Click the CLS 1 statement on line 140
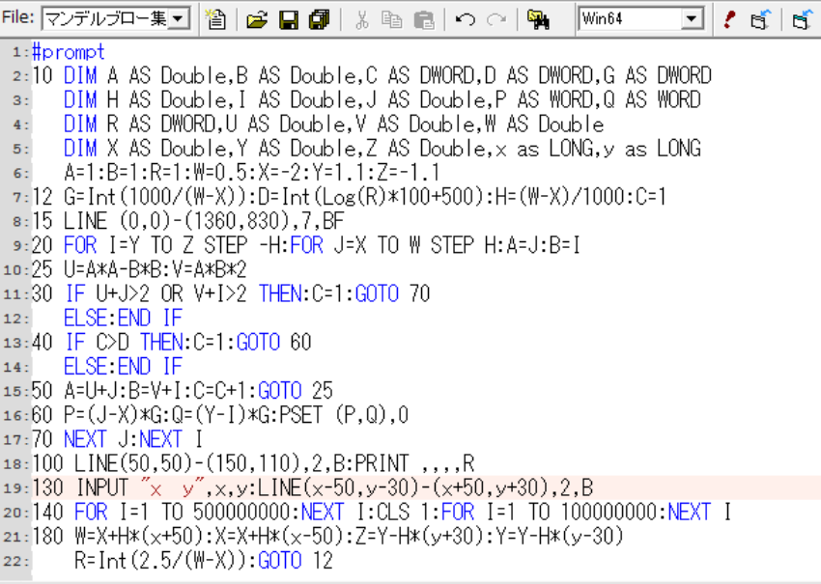The width and height of the screenshot is (821, 584). [x=403, y=512]
